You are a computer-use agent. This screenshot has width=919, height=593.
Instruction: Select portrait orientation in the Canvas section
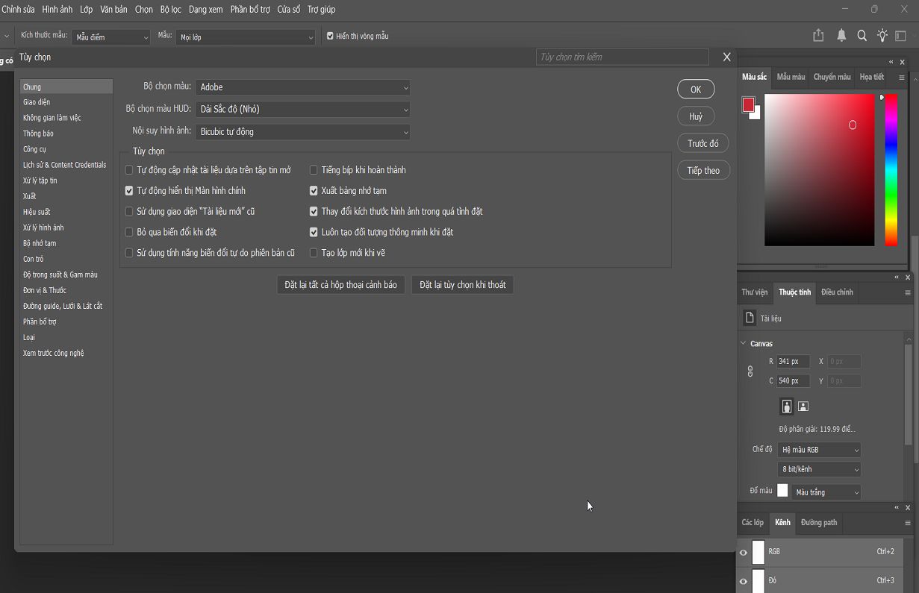tap(786, 406)
